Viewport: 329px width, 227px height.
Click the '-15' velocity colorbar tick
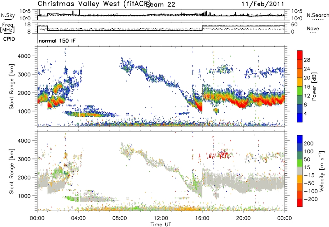tap(309, 175)
